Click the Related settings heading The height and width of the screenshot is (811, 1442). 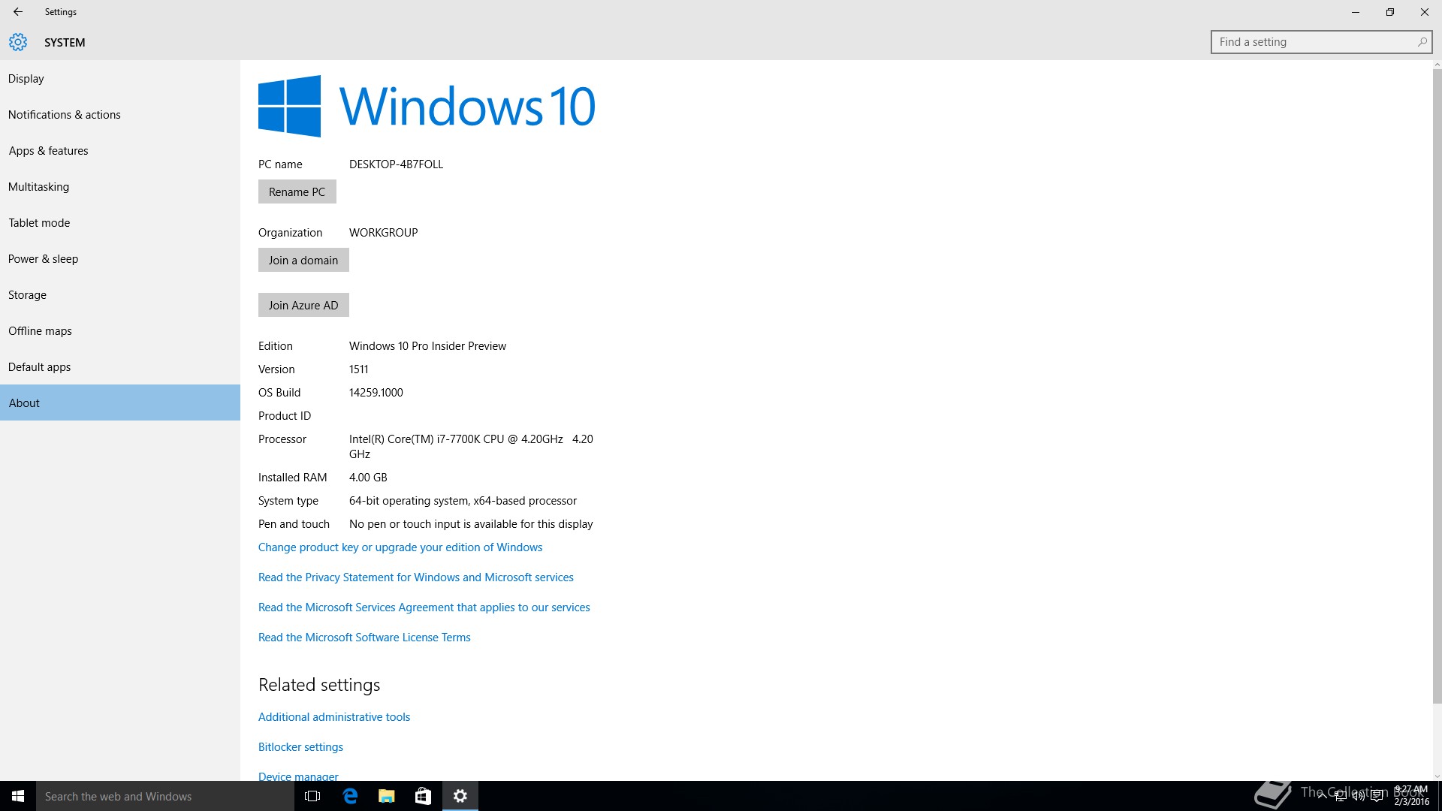pyautogui.click(x=319, y=685)
